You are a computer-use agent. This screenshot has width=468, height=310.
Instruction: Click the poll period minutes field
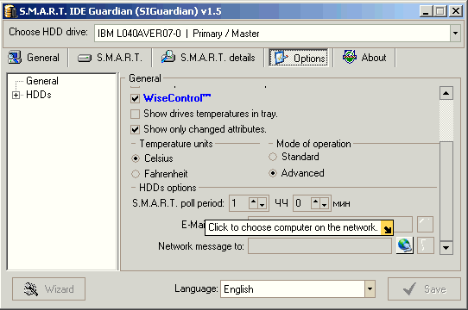click(x=302, y=203)
